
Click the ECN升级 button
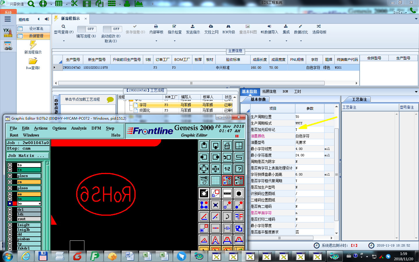[229, 30]
